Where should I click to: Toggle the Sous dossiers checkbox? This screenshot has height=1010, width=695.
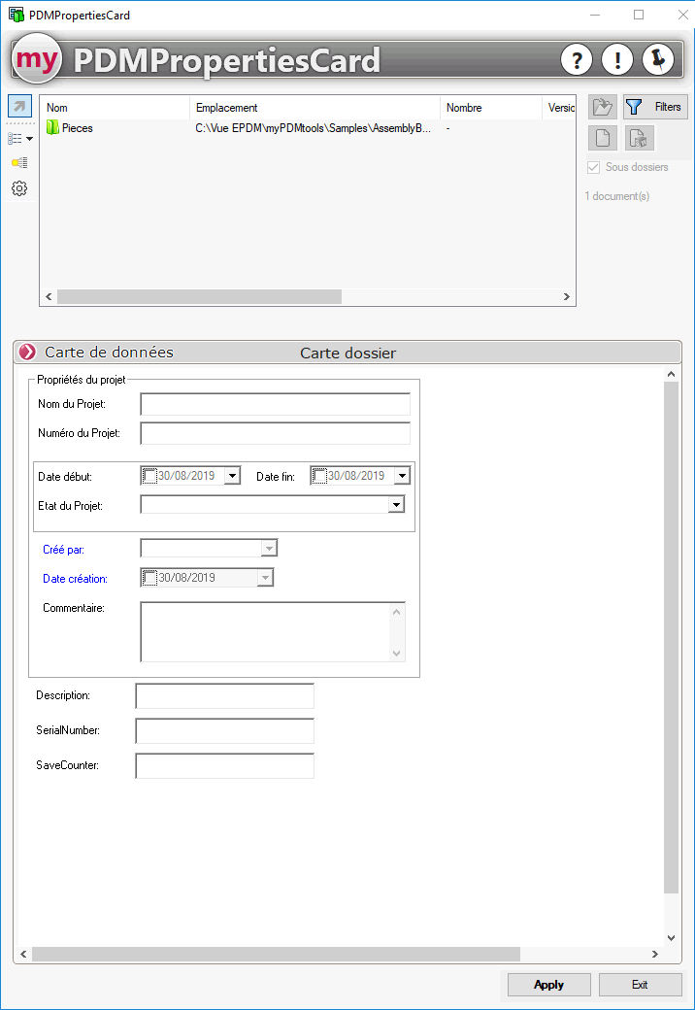tap(593, 167)
